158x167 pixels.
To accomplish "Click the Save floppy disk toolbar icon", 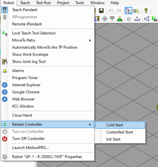I will 101,11.
